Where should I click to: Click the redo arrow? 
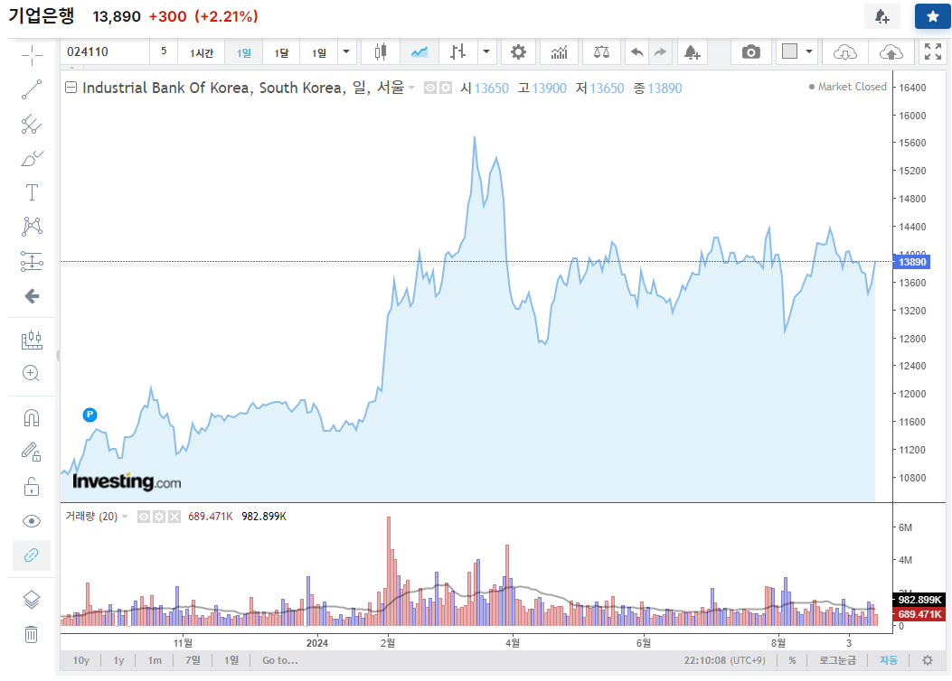tap(661, 52)
